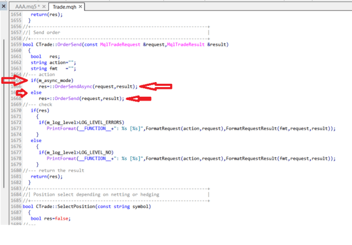Screen dimensions: 352x245
Task: Click line number 1686 in the gutter
Action: [16, 206]
